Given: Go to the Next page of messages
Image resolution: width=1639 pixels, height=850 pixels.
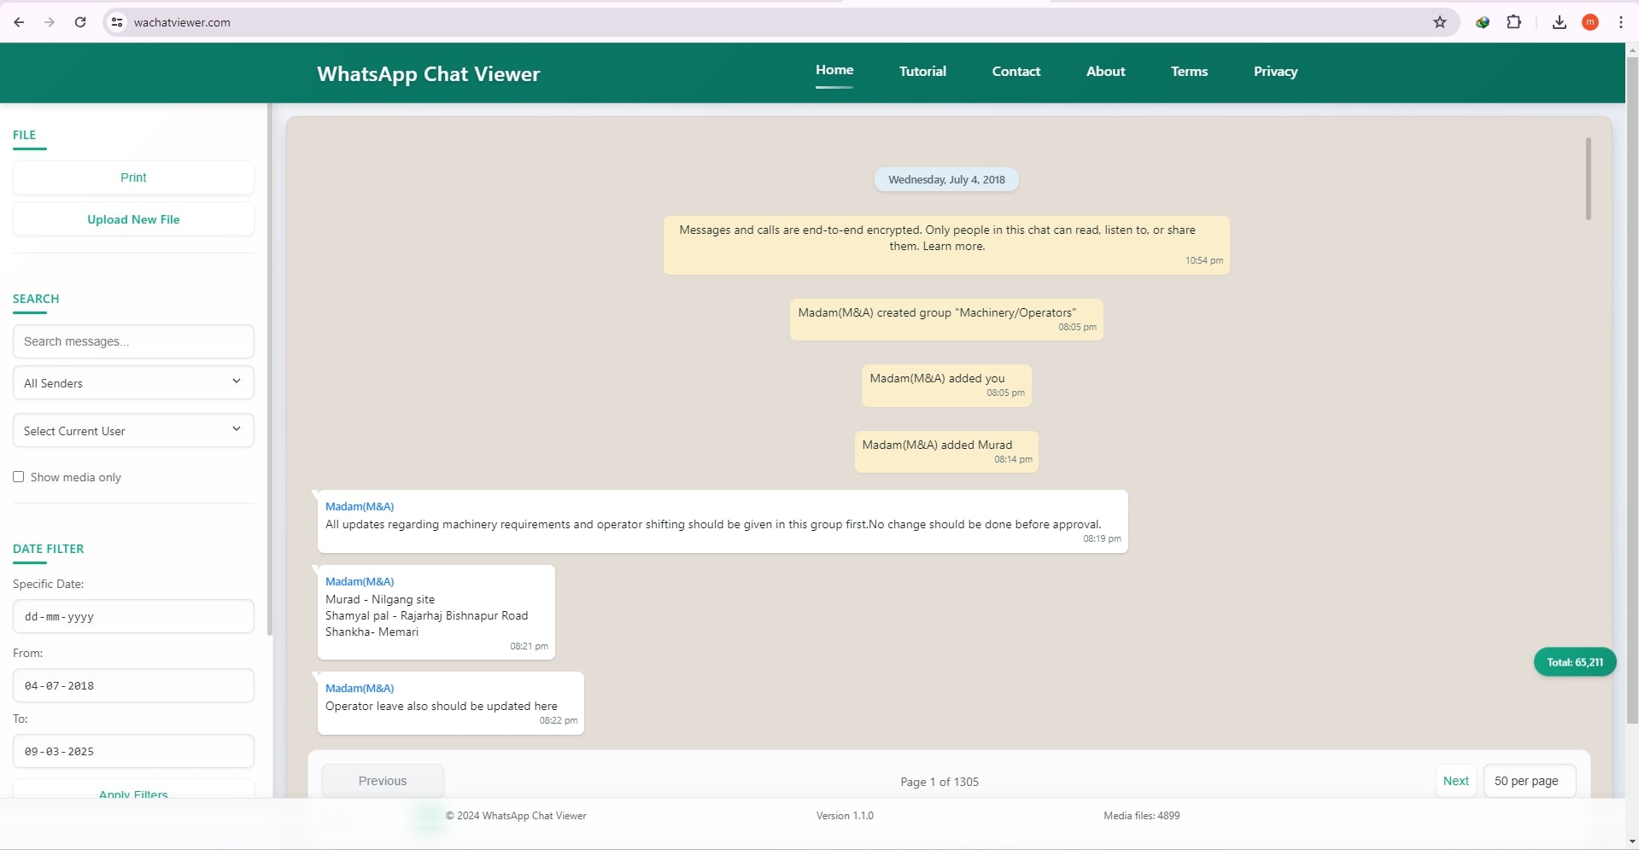Looking at the screenshot, I should [1455, 780].
